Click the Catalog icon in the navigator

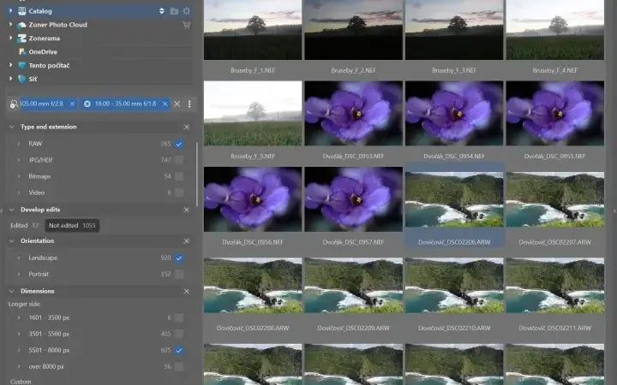pyautogui.click(x=22, y=11)
